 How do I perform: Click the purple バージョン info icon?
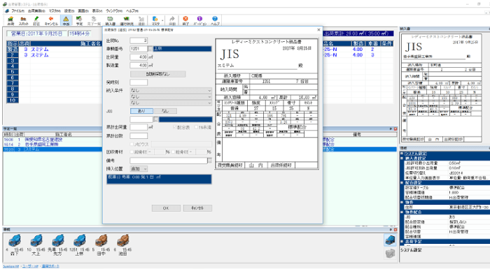(x=199, y=20)
